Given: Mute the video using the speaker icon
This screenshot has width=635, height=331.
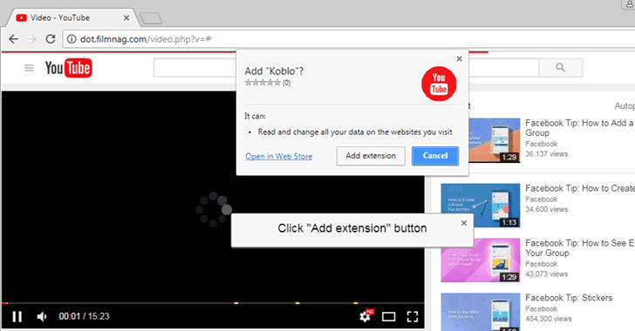Looking at the screenshot, I should point(42,316).
